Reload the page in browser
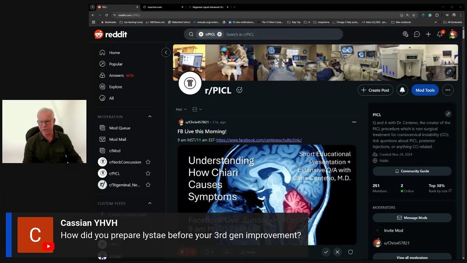This screenshot has width=467, height=263. 107,15
